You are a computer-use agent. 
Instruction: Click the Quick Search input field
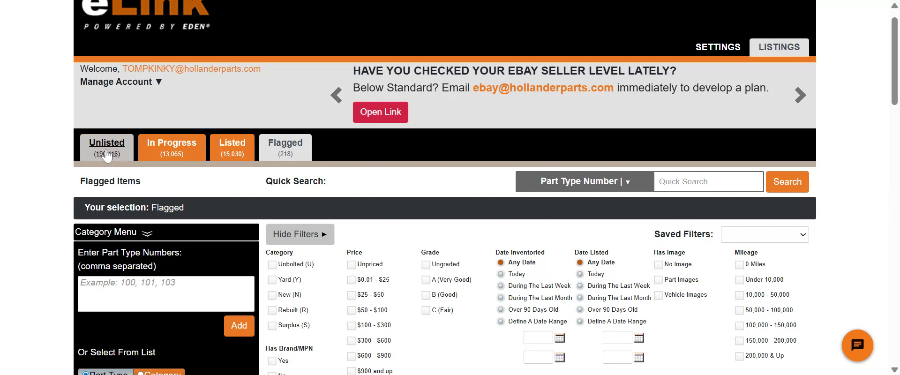pyautogui.click(x=708, y=182)
